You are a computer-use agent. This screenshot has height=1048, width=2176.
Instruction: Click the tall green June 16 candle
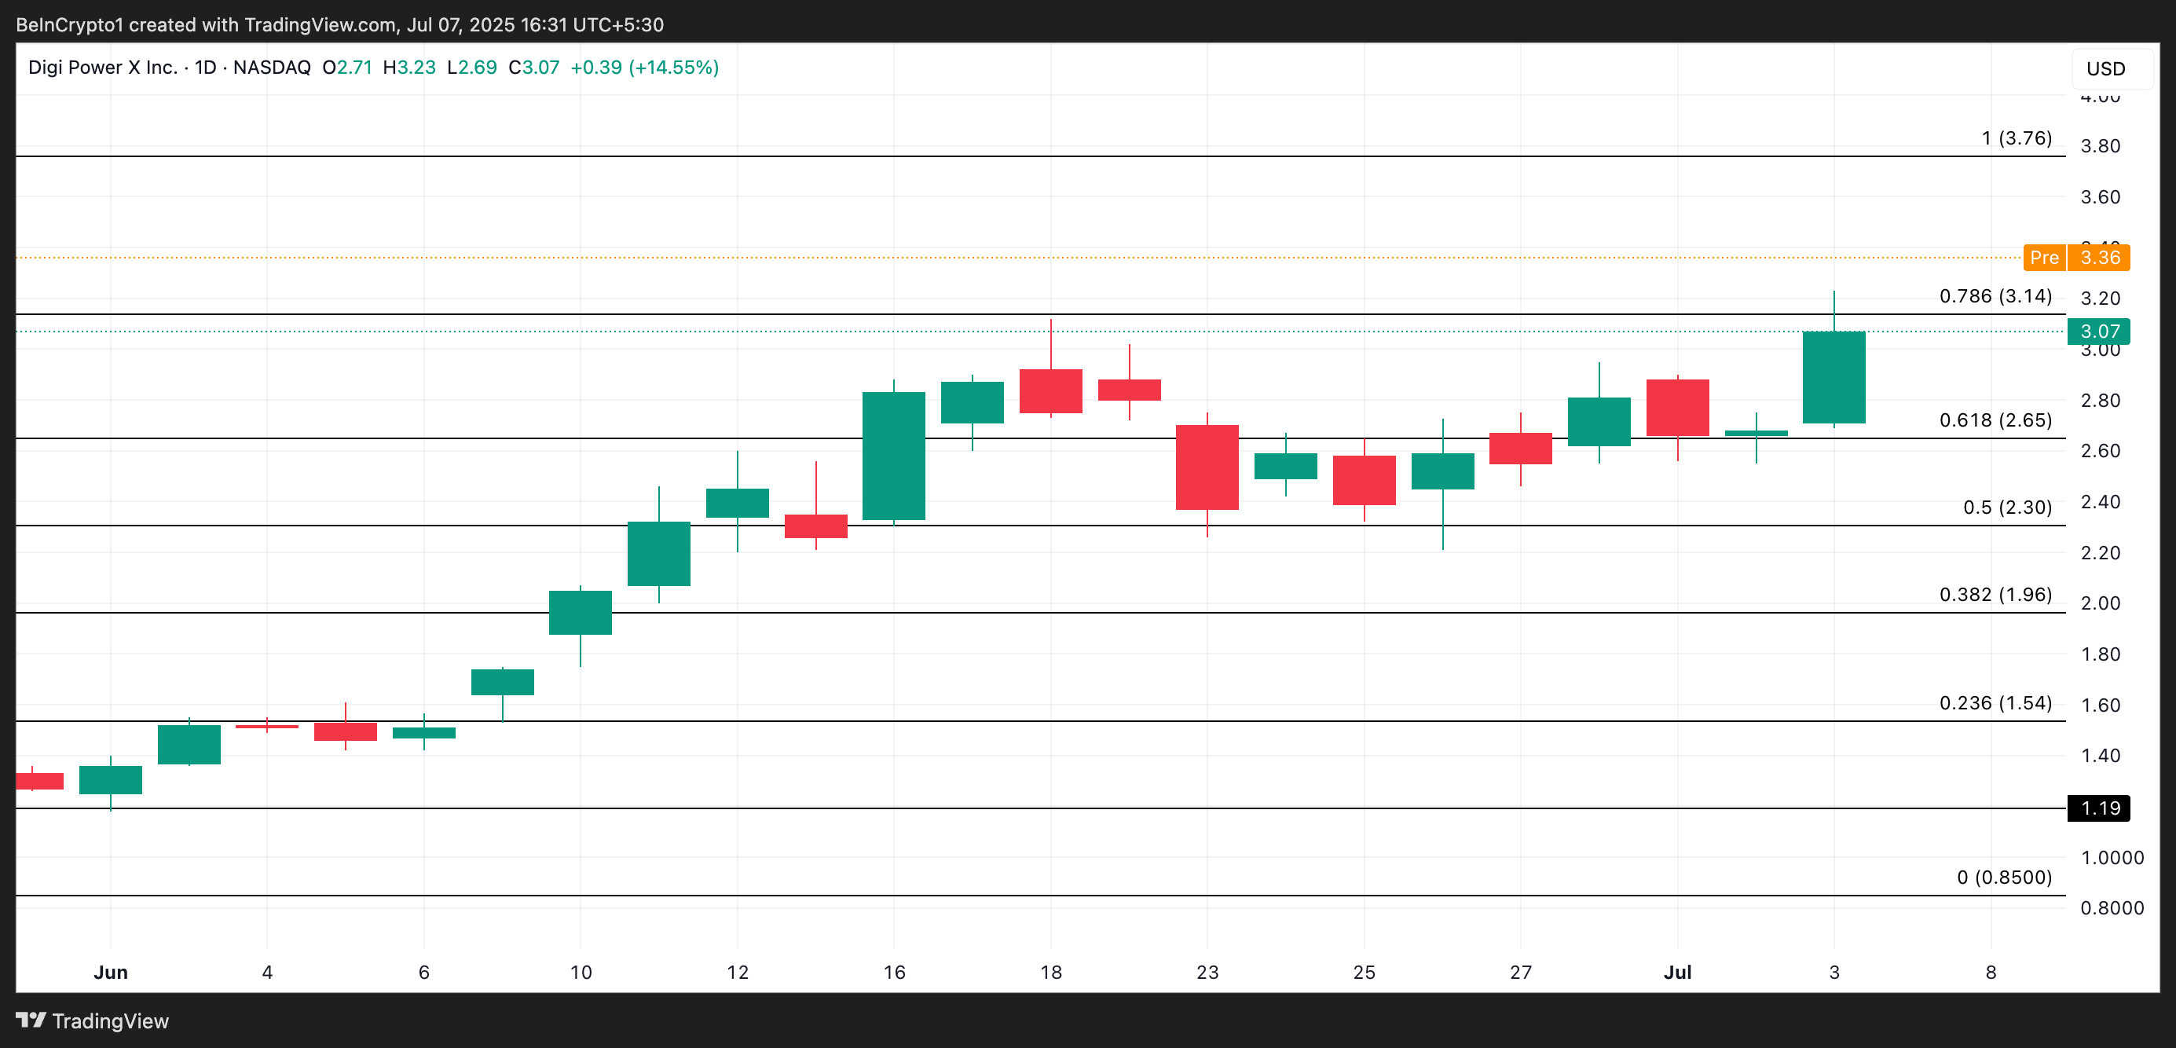[894, 456]
